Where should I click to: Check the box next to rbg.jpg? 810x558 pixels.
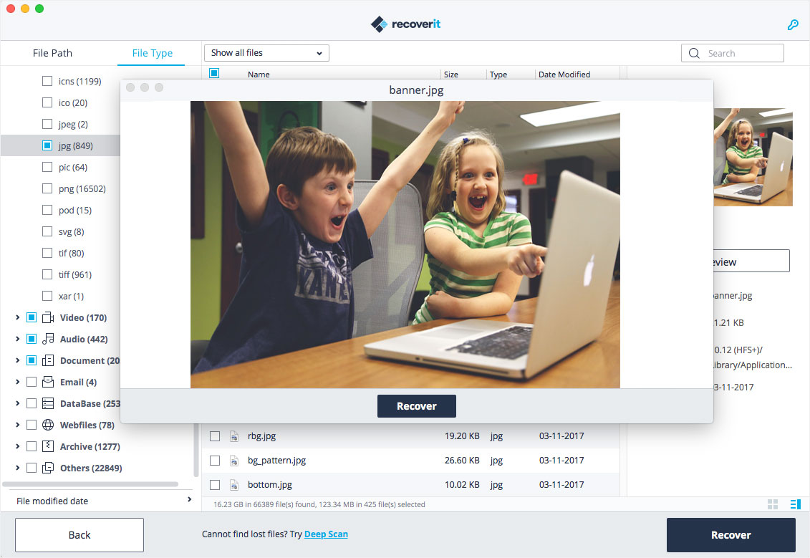(x=215, y=436)
